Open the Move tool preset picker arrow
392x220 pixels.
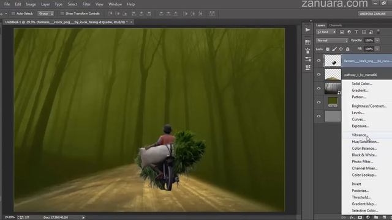click(6, 13)
